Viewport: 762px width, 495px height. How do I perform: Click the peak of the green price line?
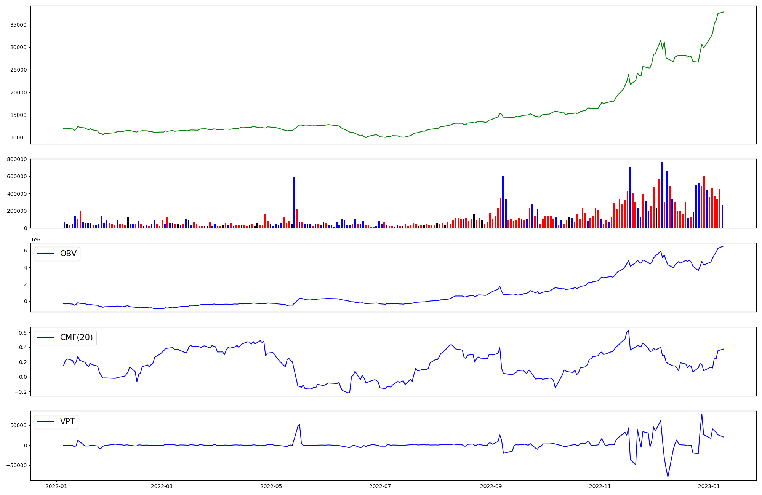pos(723,12)
